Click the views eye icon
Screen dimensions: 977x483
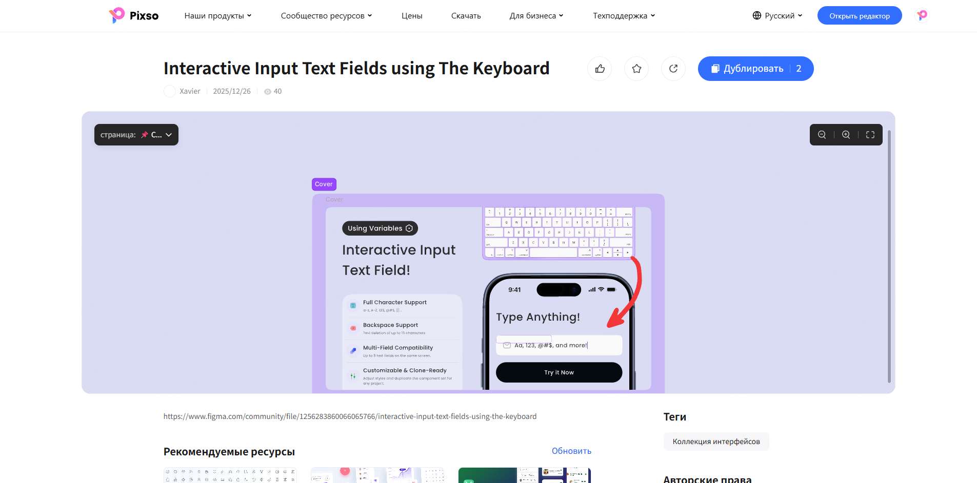tap(267, 92)
